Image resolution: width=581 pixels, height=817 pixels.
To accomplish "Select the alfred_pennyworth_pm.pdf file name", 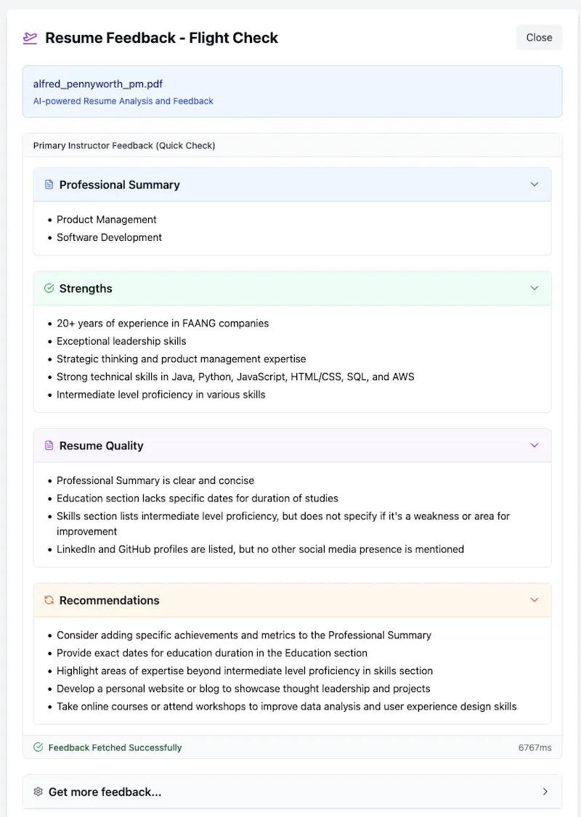I will click(x=98, y=84).
